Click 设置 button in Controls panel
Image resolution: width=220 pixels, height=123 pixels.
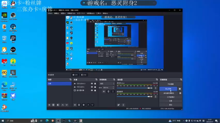[170, 101]
